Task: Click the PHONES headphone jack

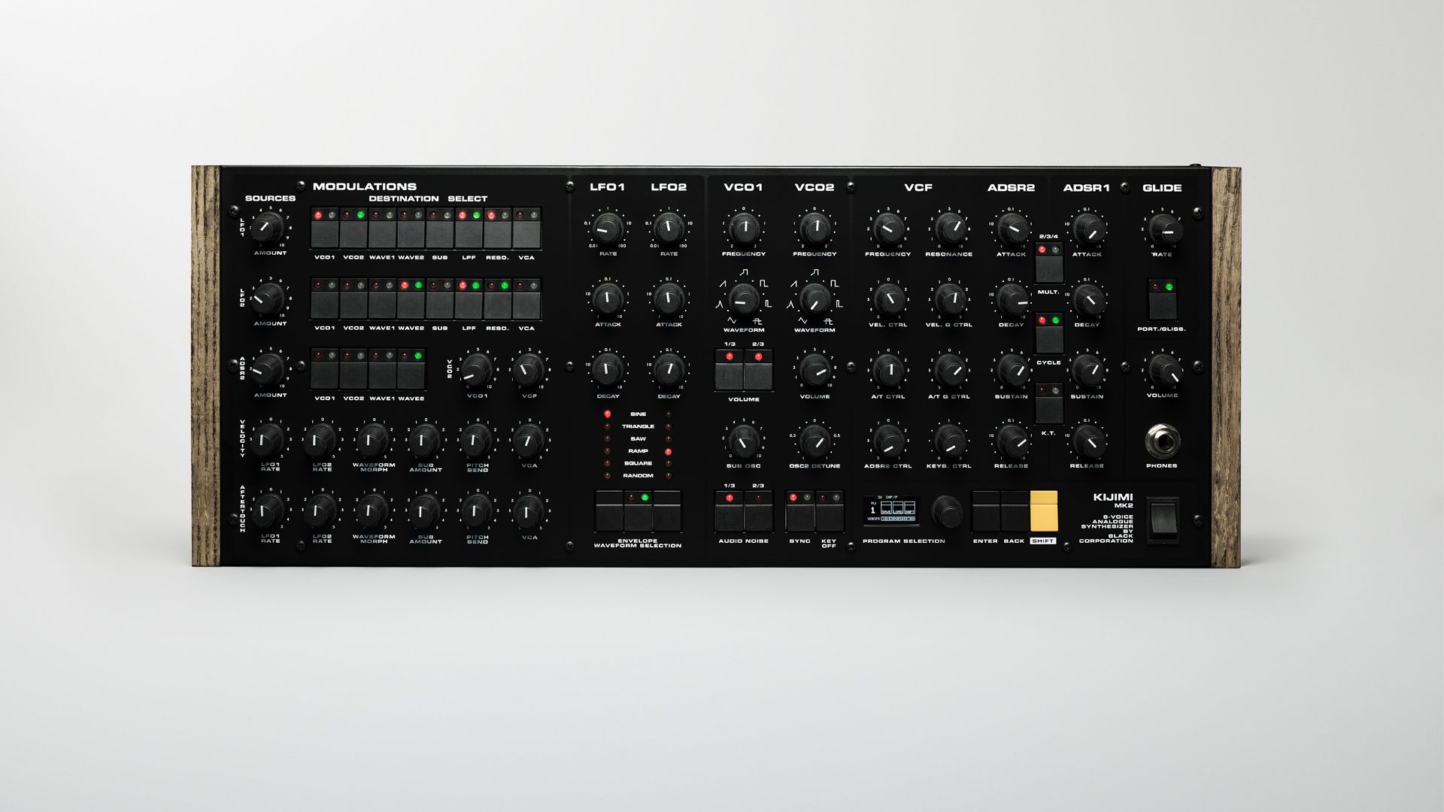Action: click(1162, 441)
